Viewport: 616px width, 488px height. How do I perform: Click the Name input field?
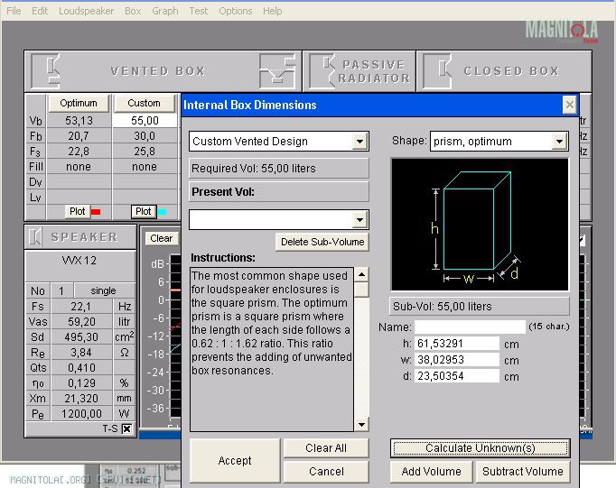tap(470, 327)
